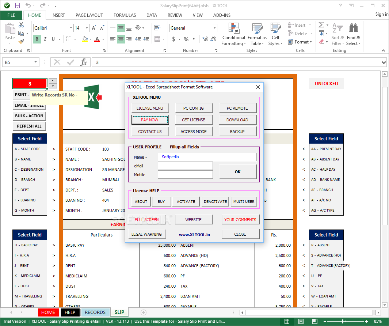The height and width of the screenshot is (326, 389).
Task: Click the Cut scissors icon
Action: [x=21, y=25]
